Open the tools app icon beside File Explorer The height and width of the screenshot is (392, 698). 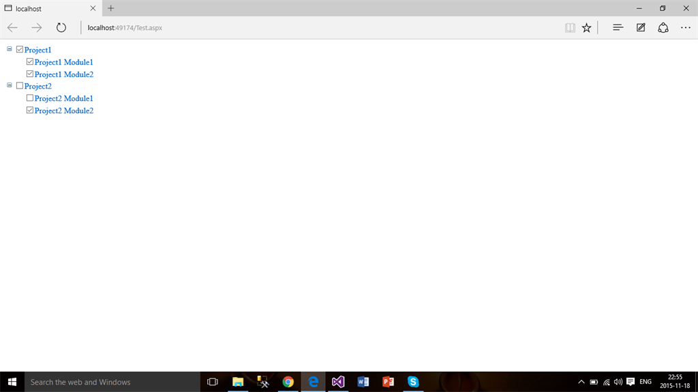(263, 382)
